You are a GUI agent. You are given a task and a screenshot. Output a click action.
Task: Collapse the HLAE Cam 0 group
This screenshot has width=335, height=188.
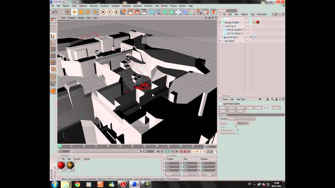coord(220,26)
